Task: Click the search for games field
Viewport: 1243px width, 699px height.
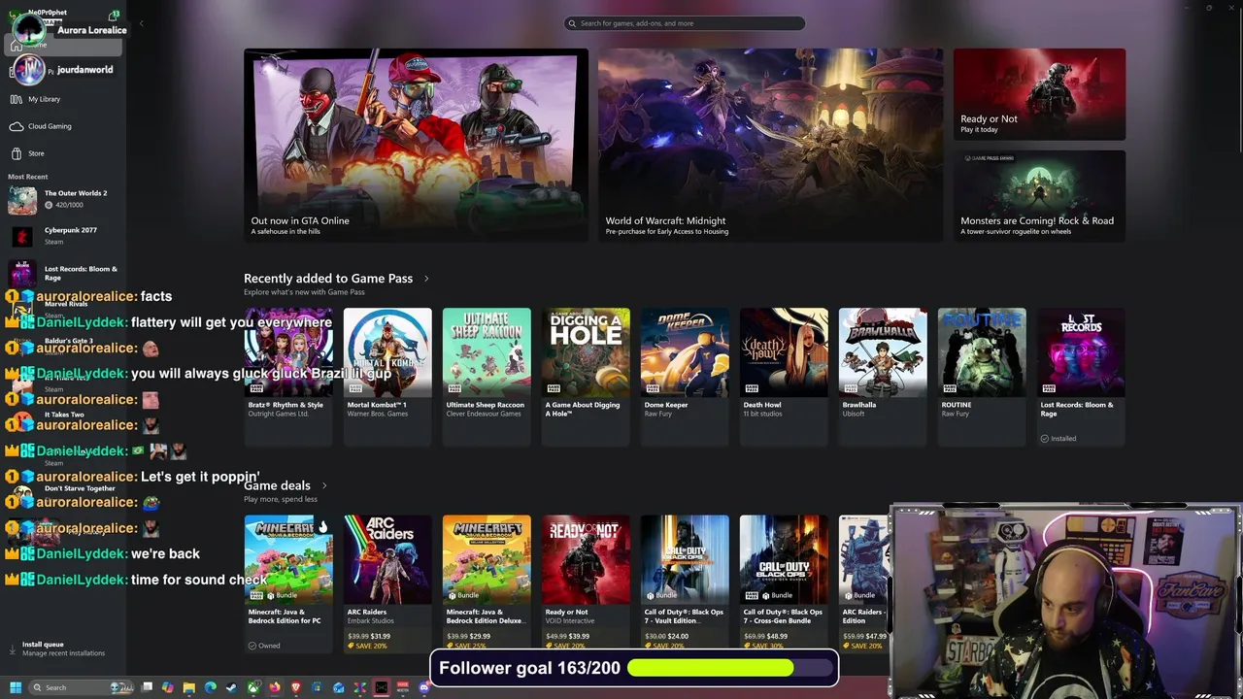Action: [685, 23]
